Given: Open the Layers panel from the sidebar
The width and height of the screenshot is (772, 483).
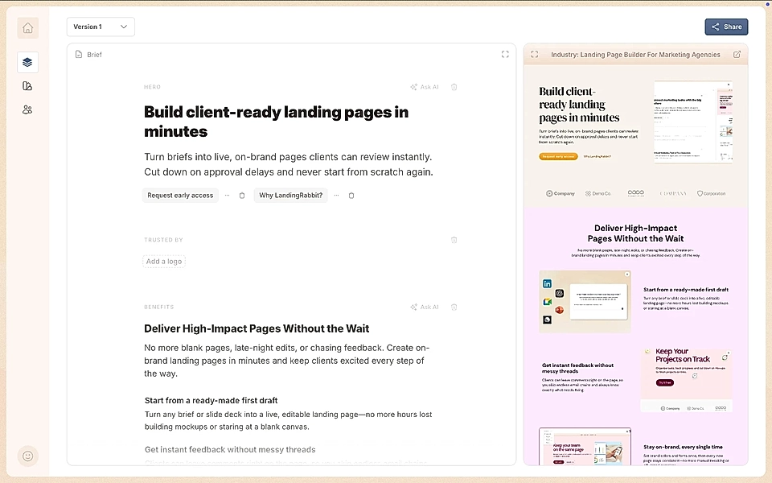Looking at the screenshot, I should [x=27, y=62].
